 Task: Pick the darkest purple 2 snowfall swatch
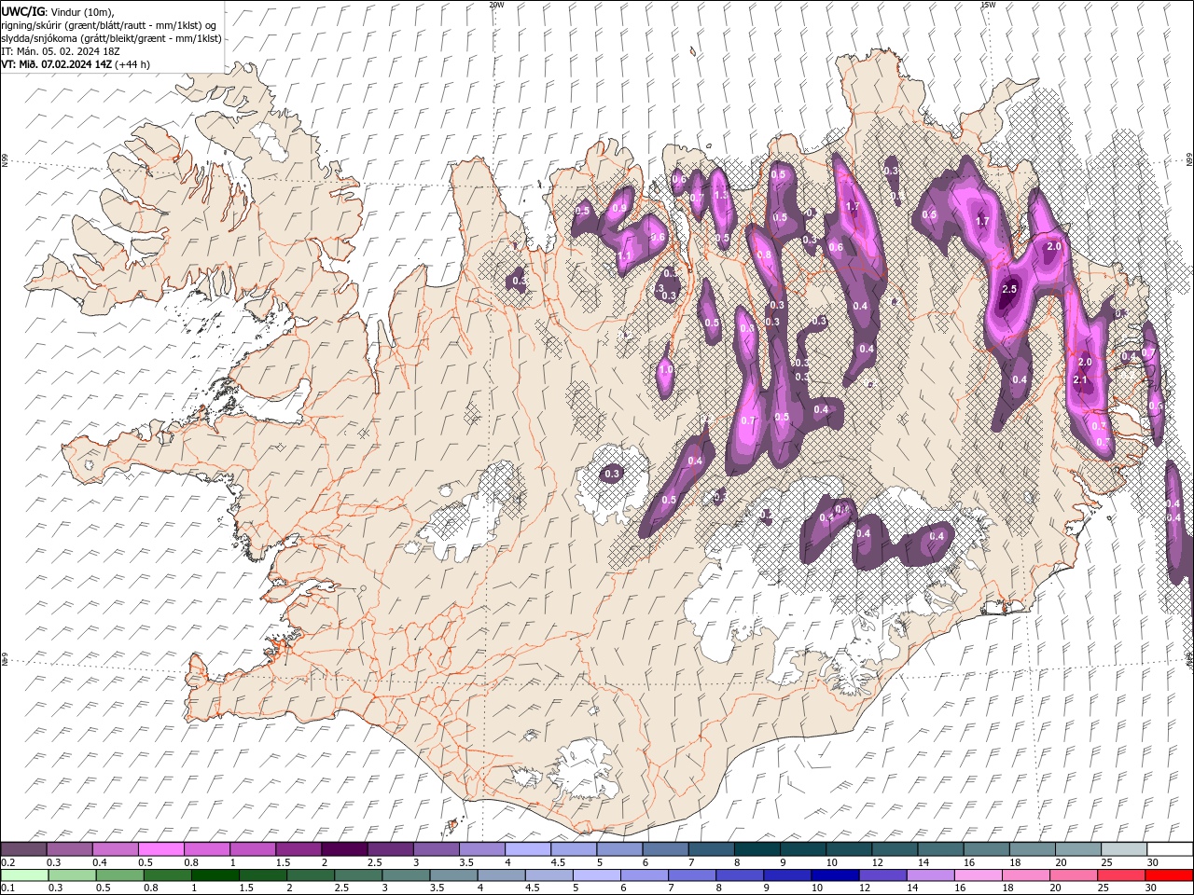point(344,849)
